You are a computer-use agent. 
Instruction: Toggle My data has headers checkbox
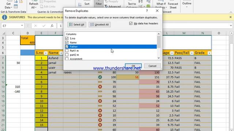(131, 23)
